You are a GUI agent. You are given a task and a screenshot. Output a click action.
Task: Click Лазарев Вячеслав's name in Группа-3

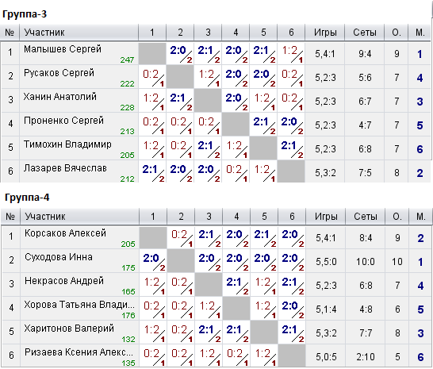[65, 168]
